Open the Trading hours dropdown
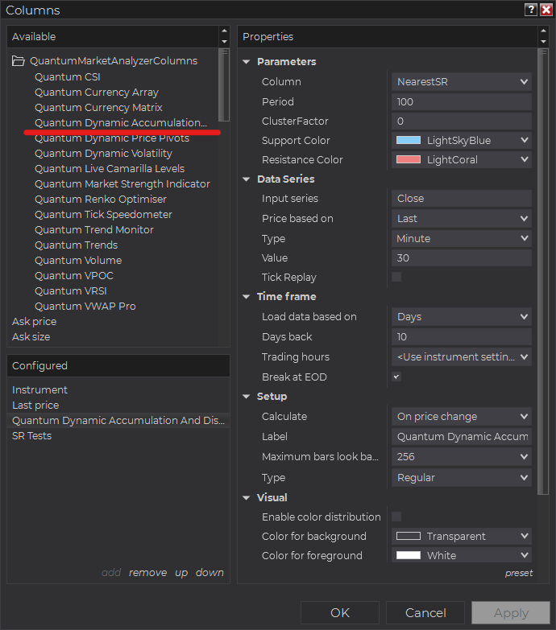This screenshot has width=556, height=630. tap(462, 356)
